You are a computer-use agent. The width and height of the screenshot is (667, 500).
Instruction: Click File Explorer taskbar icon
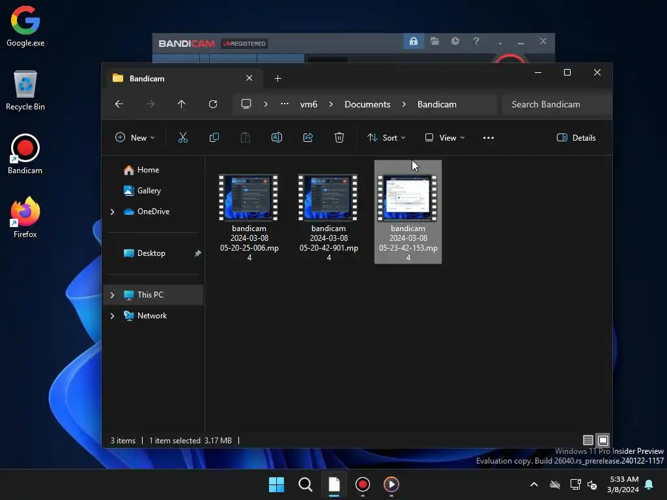point(334,484)
